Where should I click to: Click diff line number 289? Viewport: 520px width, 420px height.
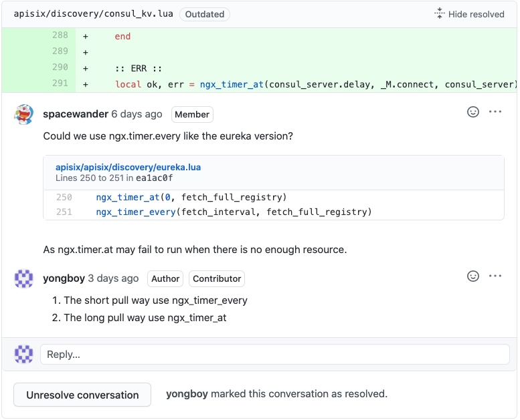point(60,51)
